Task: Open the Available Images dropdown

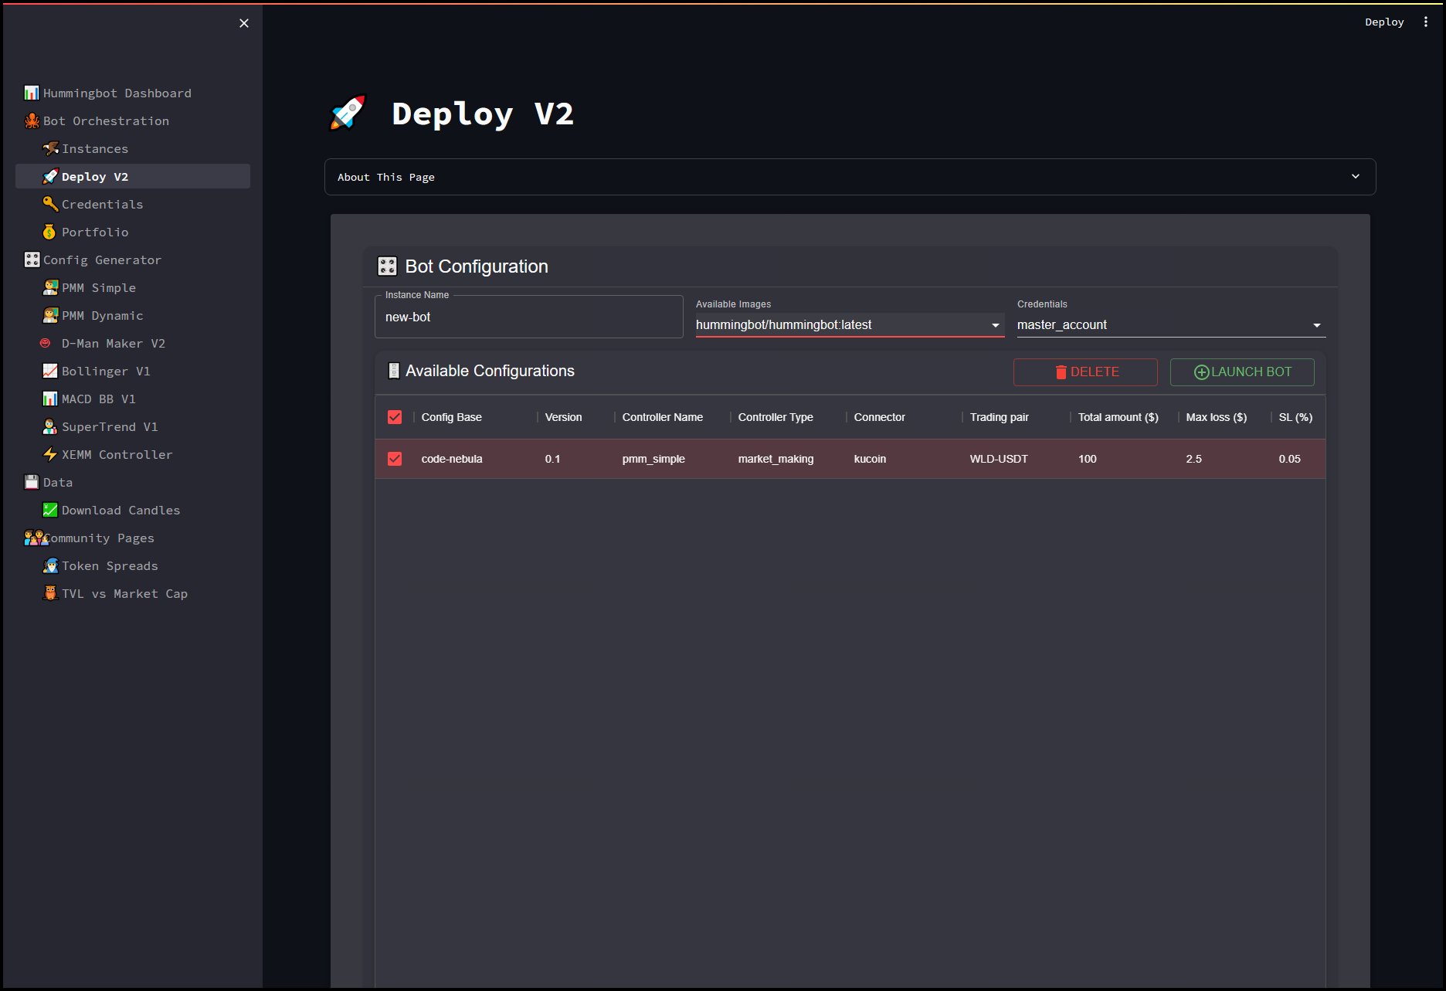Action: (x=995, y=324)
